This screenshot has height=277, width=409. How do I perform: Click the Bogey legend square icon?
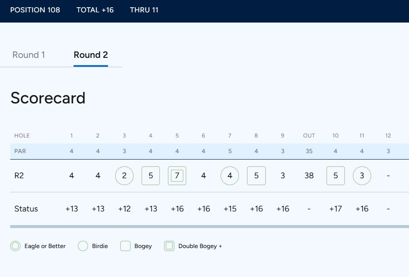(125, 246)
